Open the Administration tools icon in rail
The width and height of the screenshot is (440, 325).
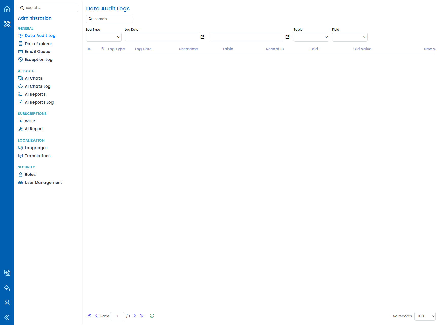click(7, 24)
